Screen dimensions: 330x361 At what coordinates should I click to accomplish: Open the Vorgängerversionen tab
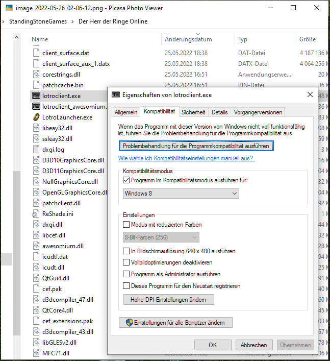click(x=258, y=112)
